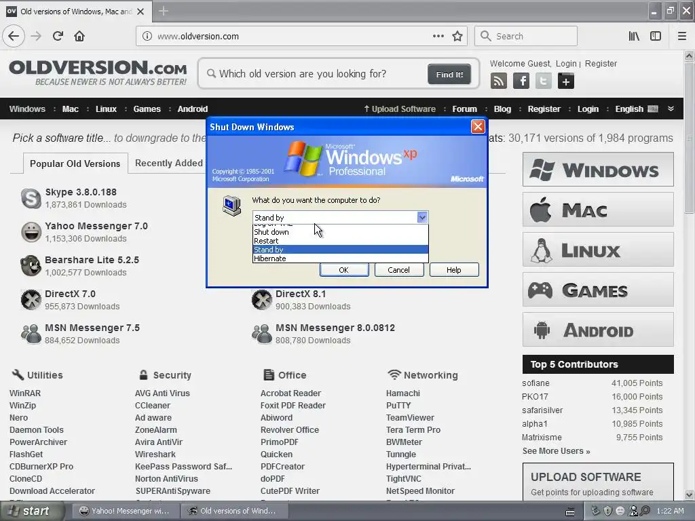695x521 pixels.
Task: Open the Firefox hamburger menu
Action: click(682, 36)
